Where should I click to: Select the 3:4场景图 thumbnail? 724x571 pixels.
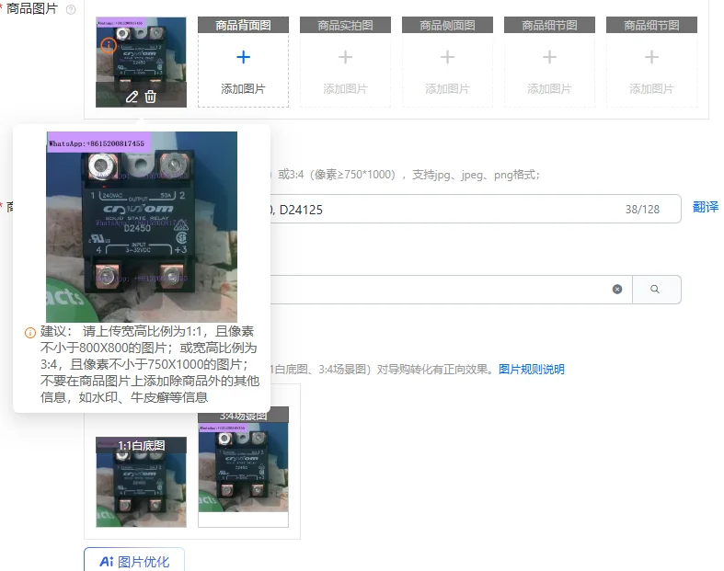point(244,467)
